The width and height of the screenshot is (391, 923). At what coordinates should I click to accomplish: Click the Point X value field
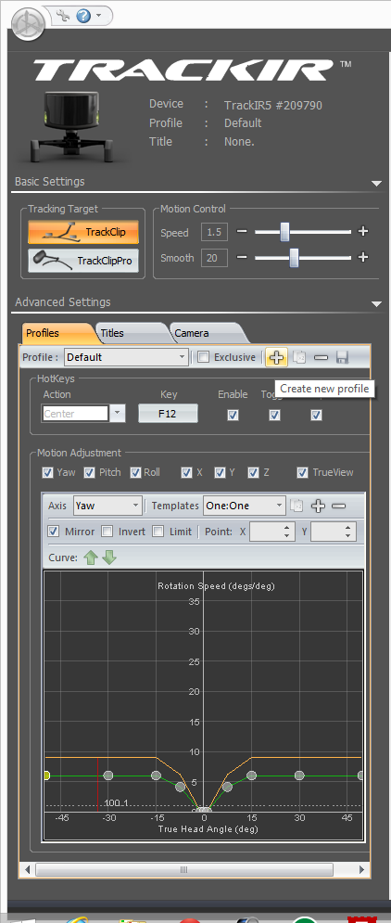coord(271,532)
